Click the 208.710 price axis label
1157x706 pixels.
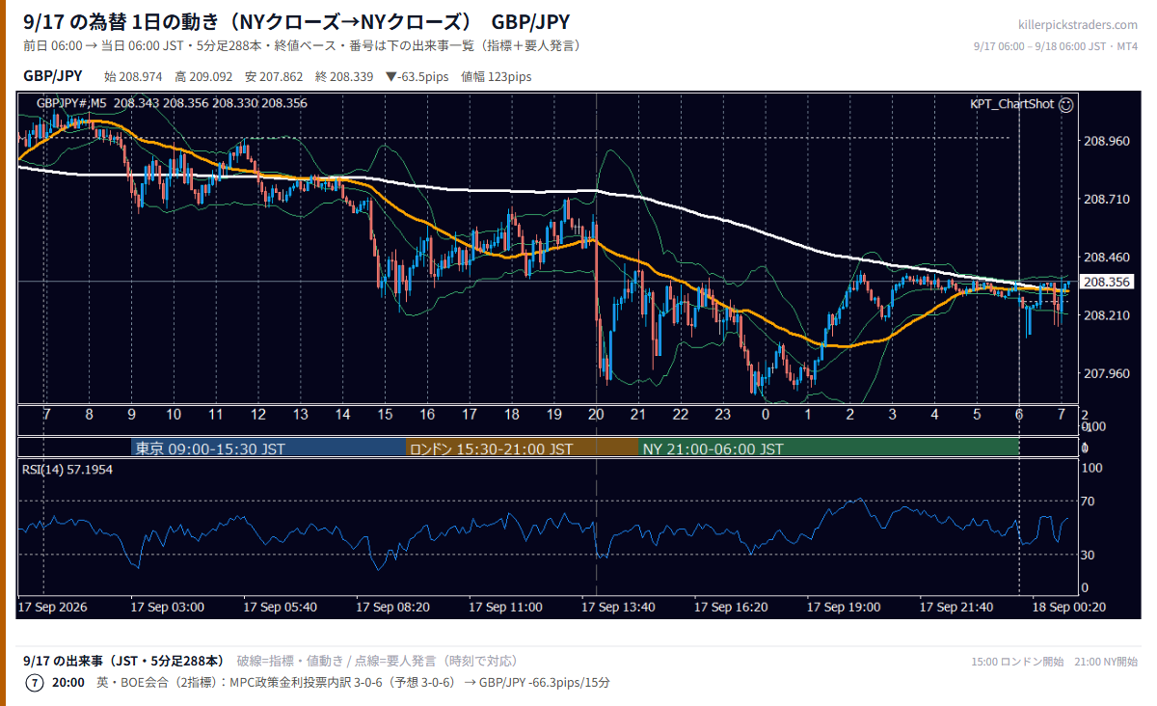(x=1107, y=199)
